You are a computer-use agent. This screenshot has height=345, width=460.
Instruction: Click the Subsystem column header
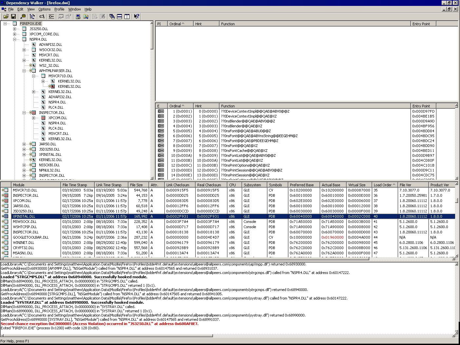click(255, 185)
